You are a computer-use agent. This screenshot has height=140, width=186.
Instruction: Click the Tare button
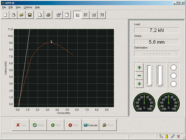pyautogui.click(x=21, y=125)
